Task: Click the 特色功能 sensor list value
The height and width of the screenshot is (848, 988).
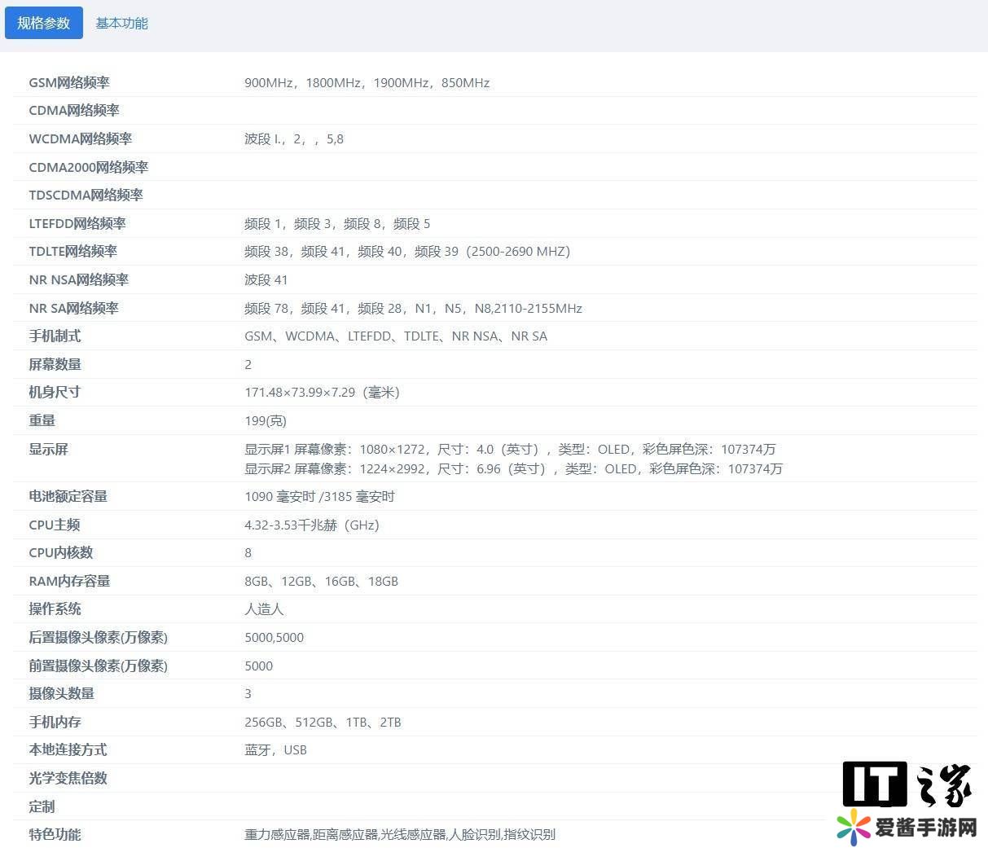Action: point(399,834)
